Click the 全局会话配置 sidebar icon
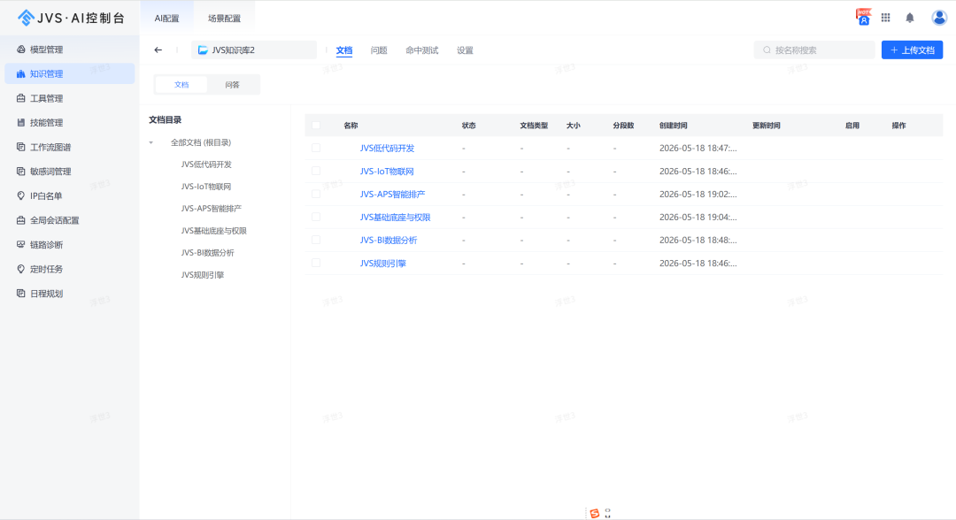This screenshot has width=956, height=520. pyautogui.click(x=20, y=220)
